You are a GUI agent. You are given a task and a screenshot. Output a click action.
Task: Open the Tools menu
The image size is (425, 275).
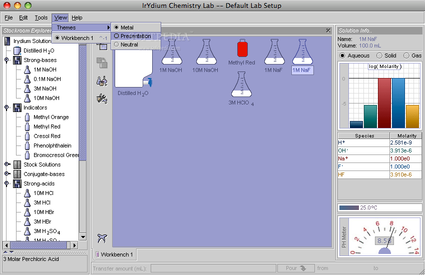(x=41, y=17)
